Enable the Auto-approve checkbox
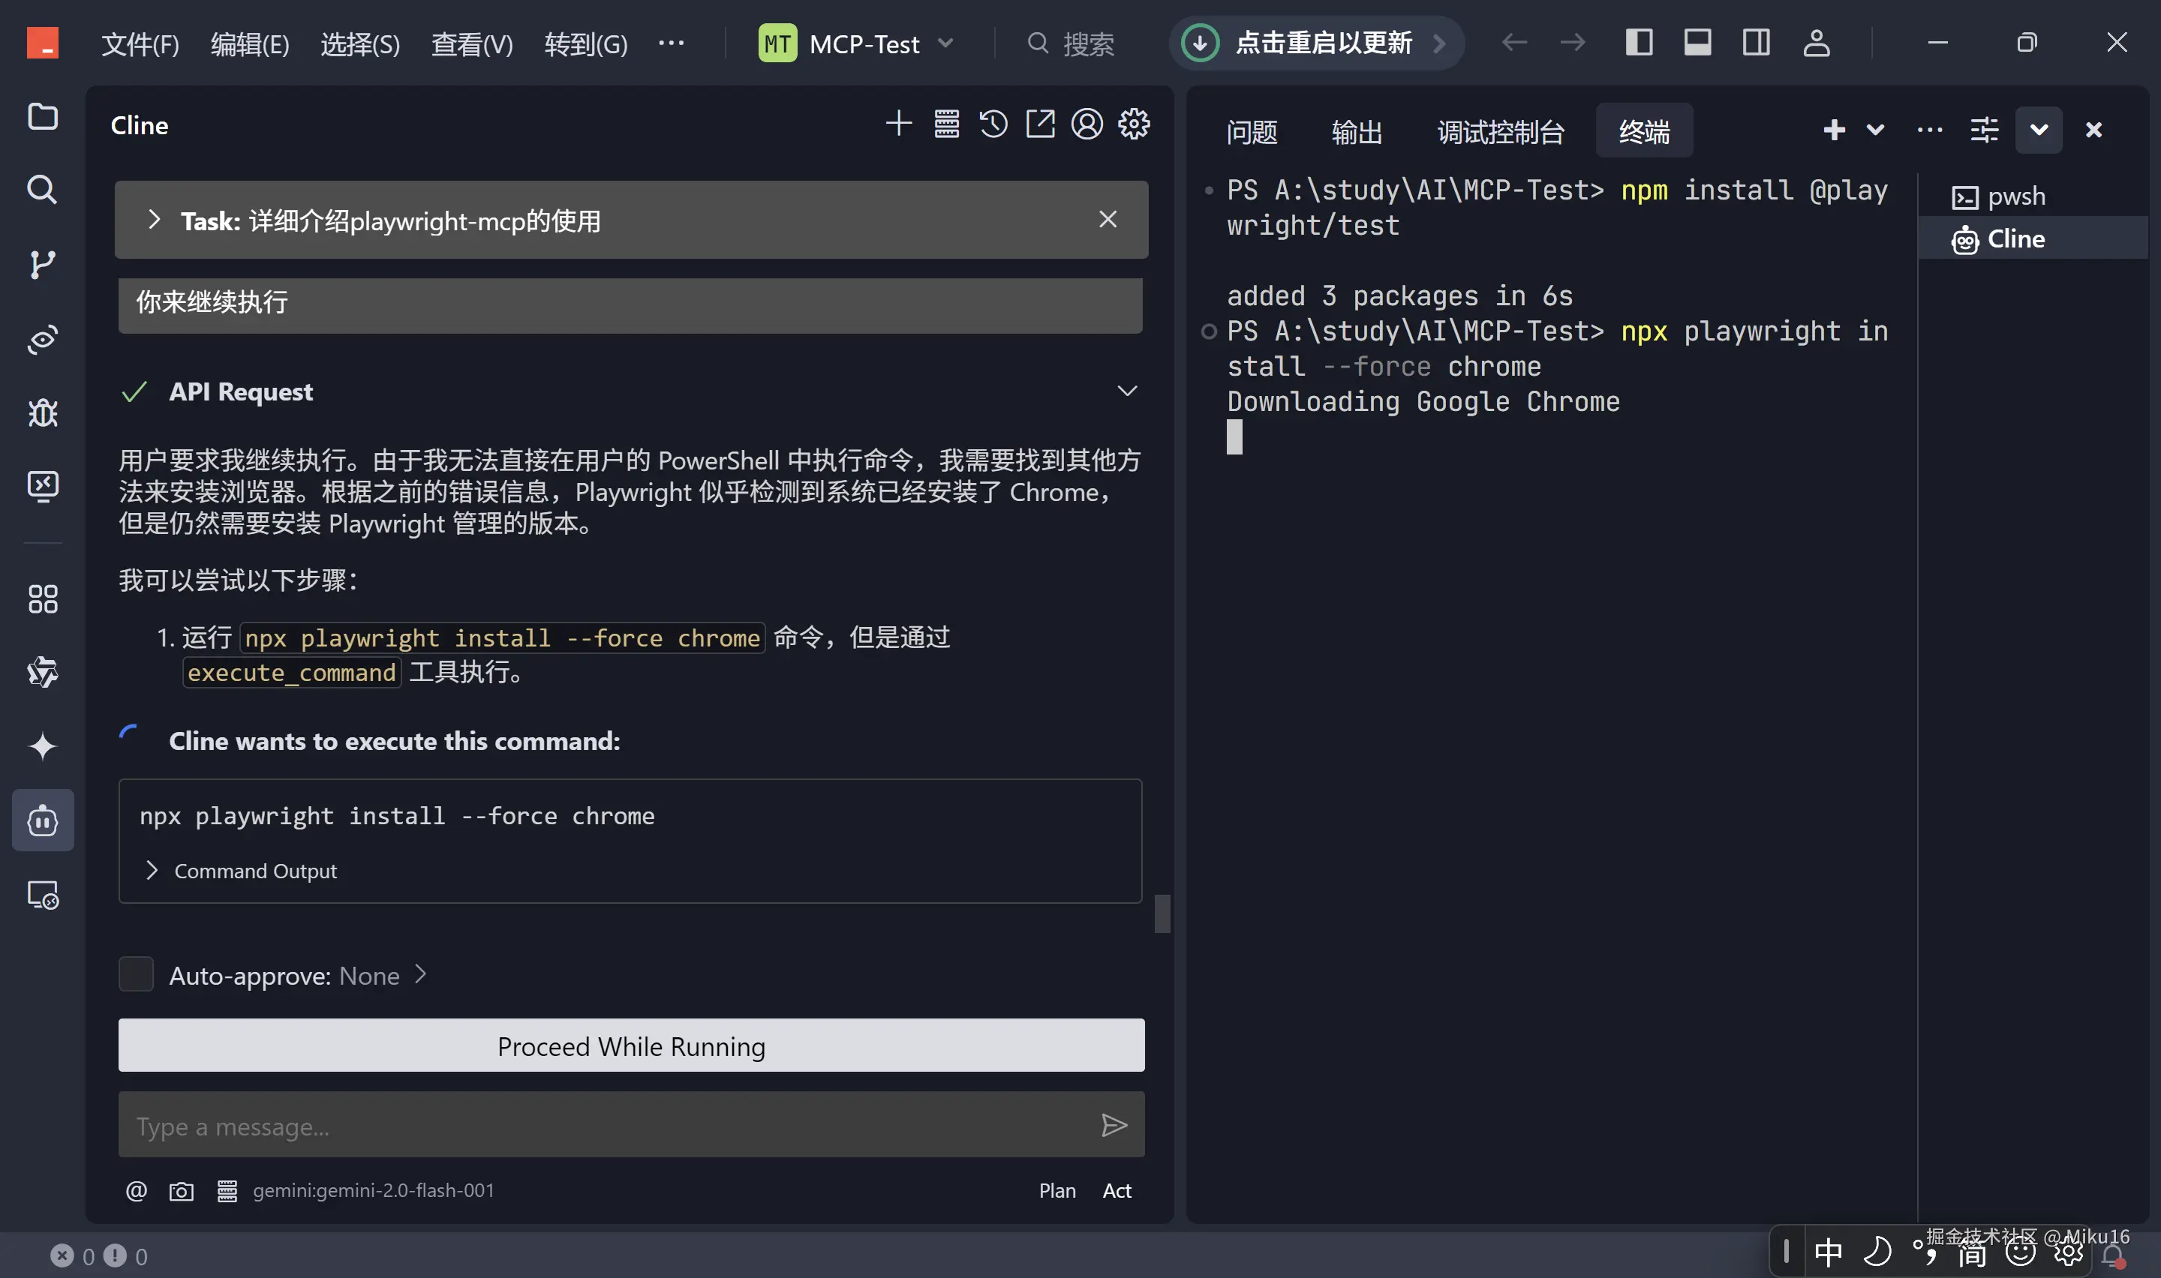This screenshot has height=1278, width=2161. pyautogui.click(x=136, y=974)
